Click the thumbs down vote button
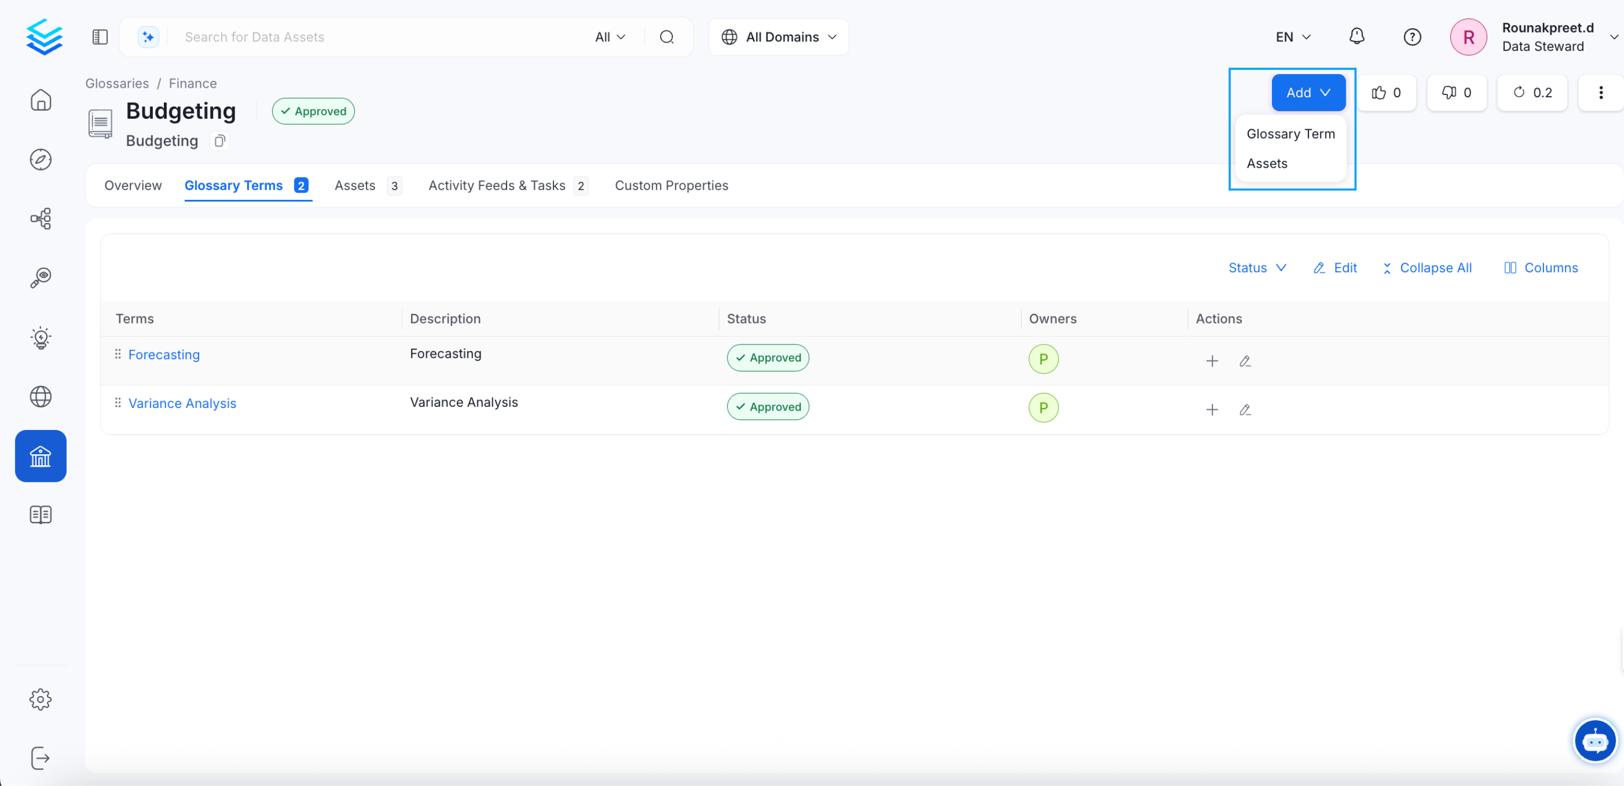The image size is (1624, 786). [x=1456, y=93]
